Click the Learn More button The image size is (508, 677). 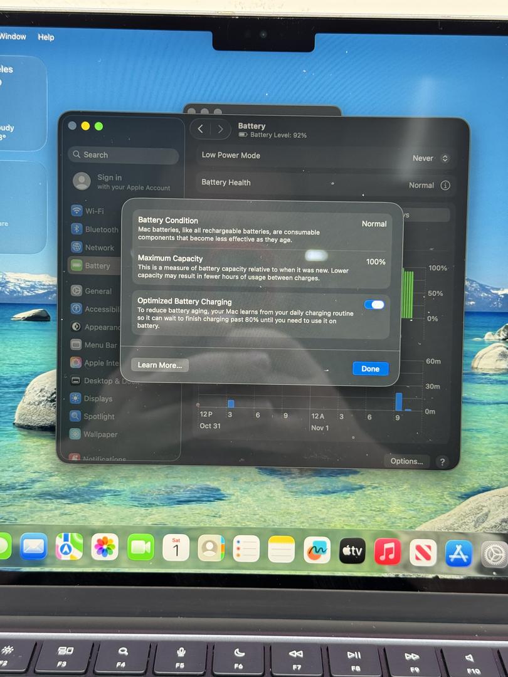coord(160,365)
